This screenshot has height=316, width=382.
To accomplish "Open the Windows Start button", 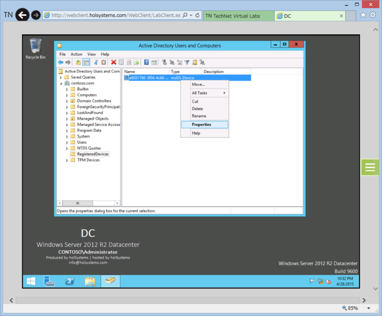I will [31, 281].
